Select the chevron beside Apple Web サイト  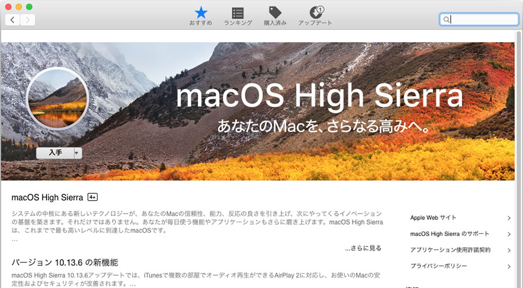509,218
